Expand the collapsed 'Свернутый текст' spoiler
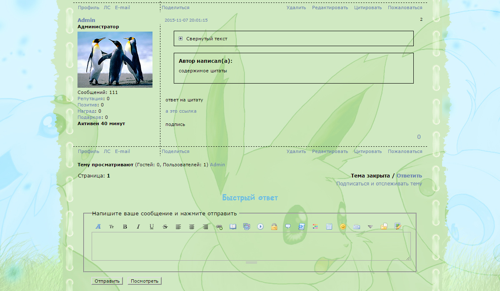 point(181,39)
